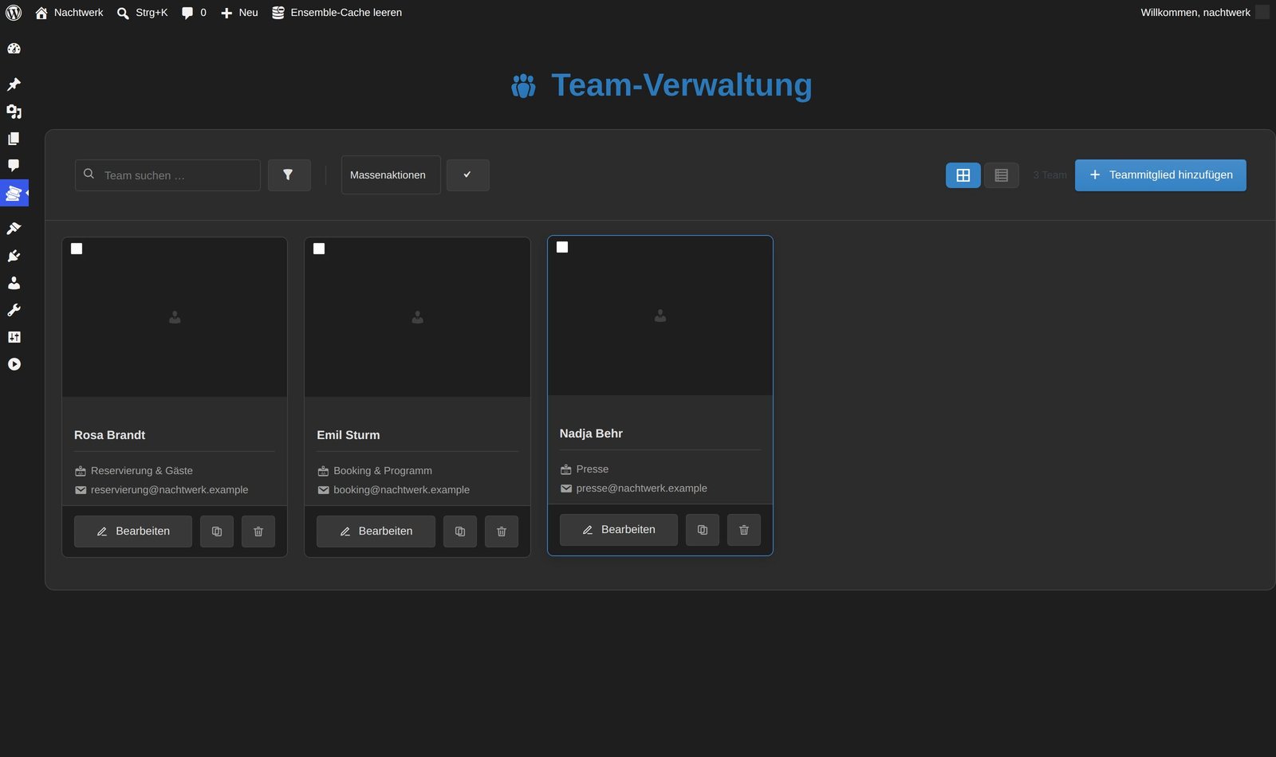Select Rosa Brandt's checkbox

[77, 249]
